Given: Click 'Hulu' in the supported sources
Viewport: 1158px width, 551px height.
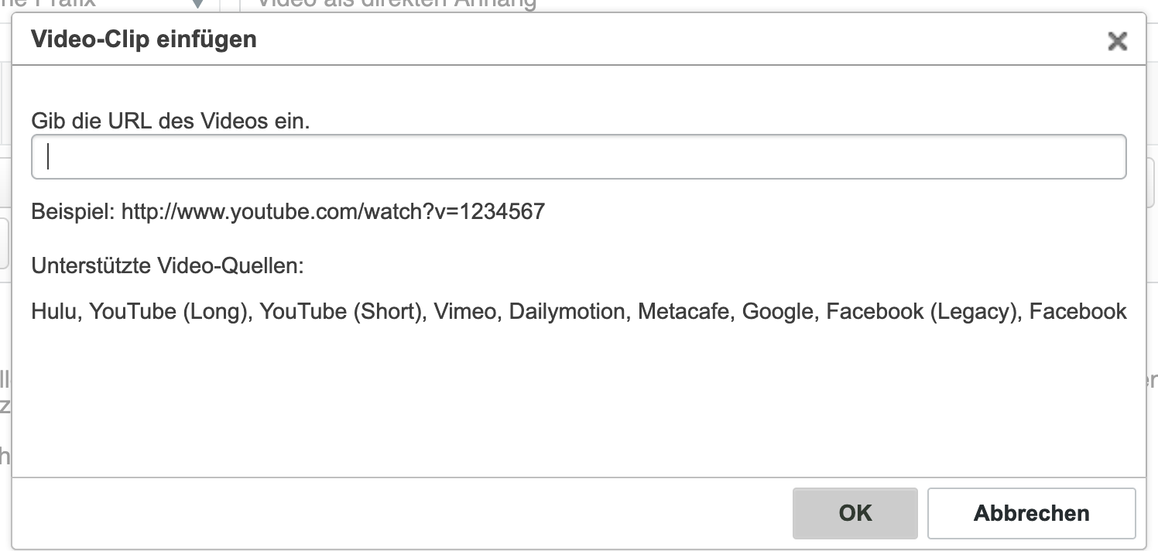Looking at the screenshot, I should [x=54, y=312].
